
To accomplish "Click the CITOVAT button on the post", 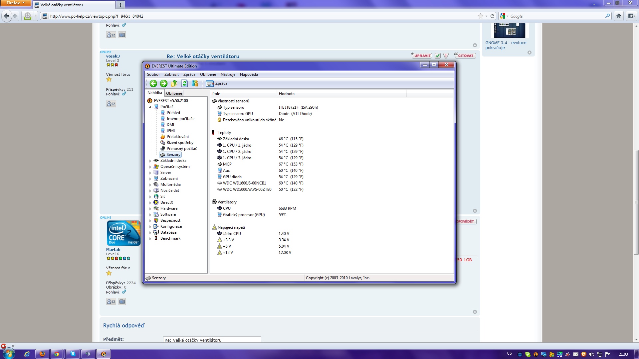I will (465, 56).
